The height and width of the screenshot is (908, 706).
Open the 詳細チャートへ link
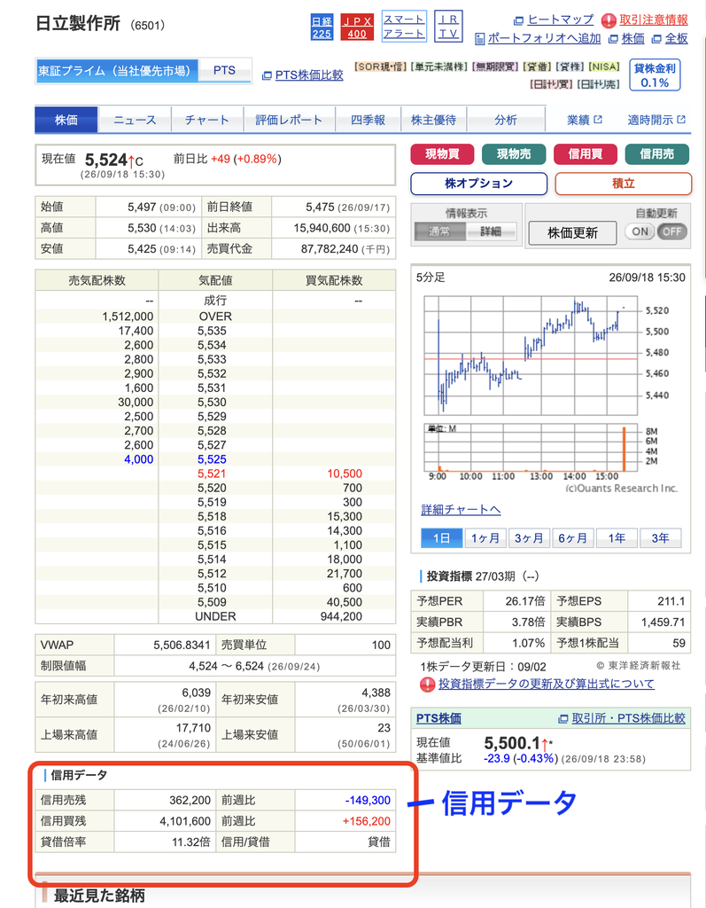tap(461, 510)
